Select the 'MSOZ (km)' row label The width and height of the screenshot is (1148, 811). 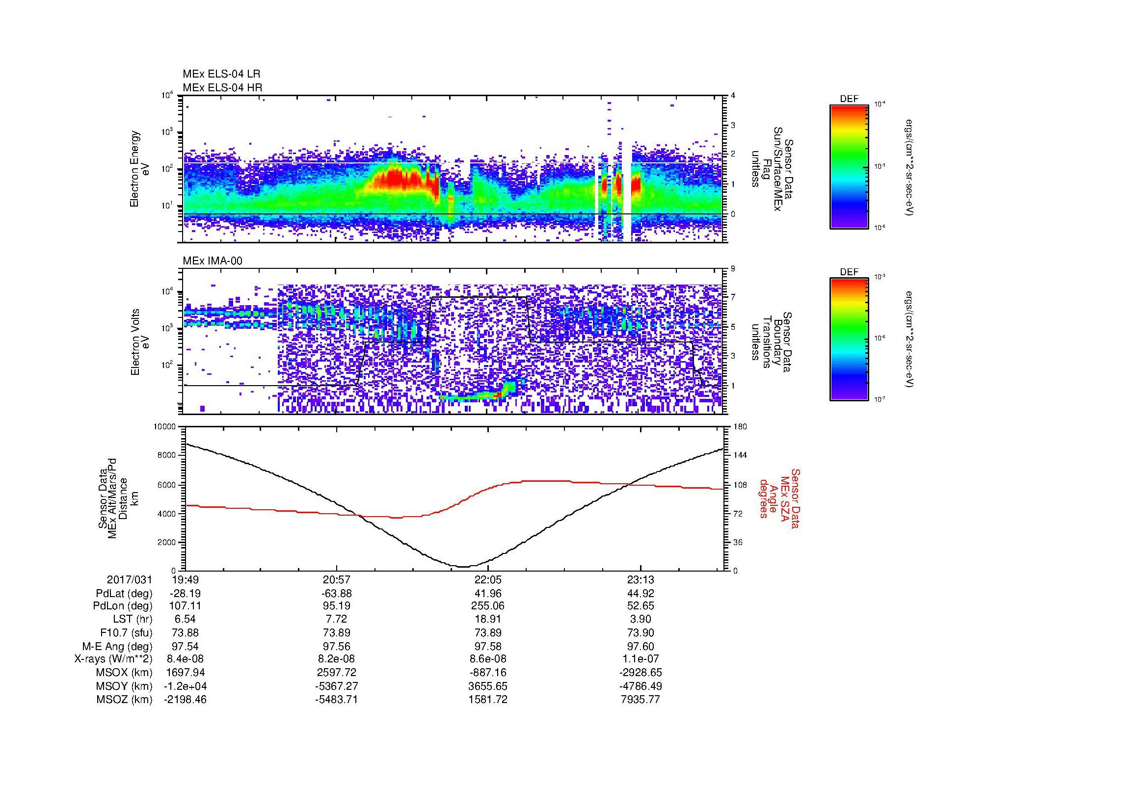[125, 700]
